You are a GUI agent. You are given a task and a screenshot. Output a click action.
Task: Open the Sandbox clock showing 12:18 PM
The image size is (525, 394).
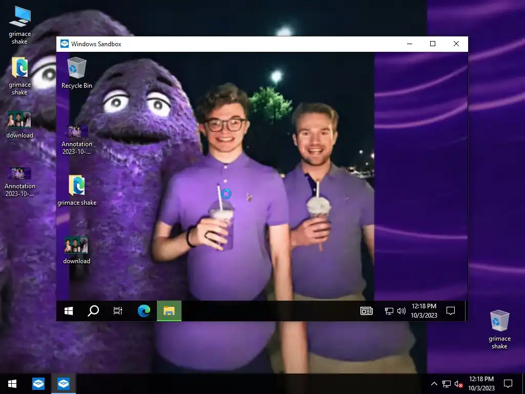pyautogui.click(x=424, y=310)
